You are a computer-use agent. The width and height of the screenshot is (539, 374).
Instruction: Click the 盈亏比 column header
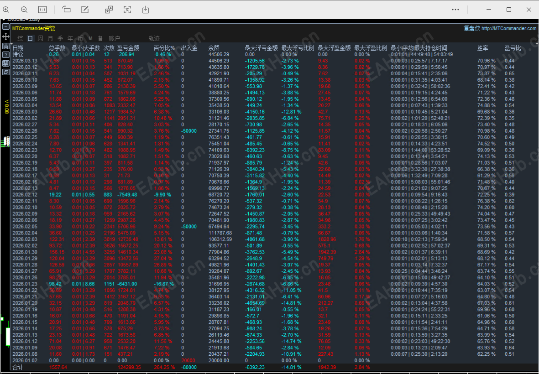tap(513, 48)
